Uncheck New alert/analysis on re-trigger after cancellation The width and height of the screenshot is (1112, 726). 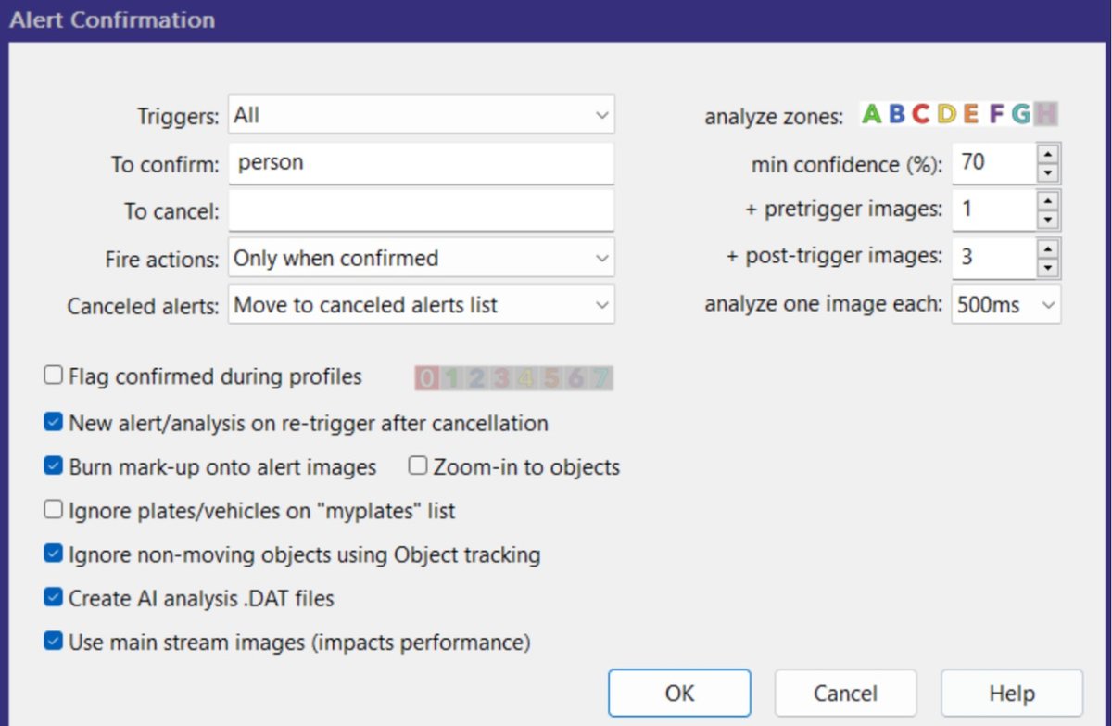(x=53, y=423)
